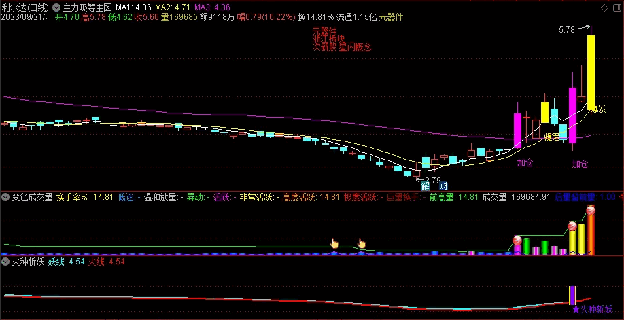Click the first magenta candlestick above 加仓
Viewport: 624px width, 320px height.
point(517,130)
